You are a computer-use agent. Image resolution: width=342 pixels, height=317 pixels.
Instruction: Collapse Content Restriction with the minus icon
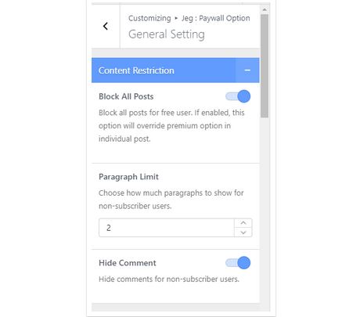tap(247, 70)
